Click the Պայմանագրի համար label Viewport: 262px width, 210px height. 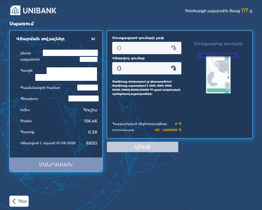[40, 88]
